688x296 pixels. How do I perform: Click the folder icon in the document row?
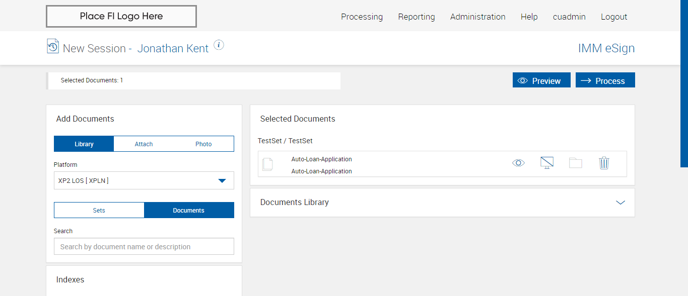tap(576, 163)
